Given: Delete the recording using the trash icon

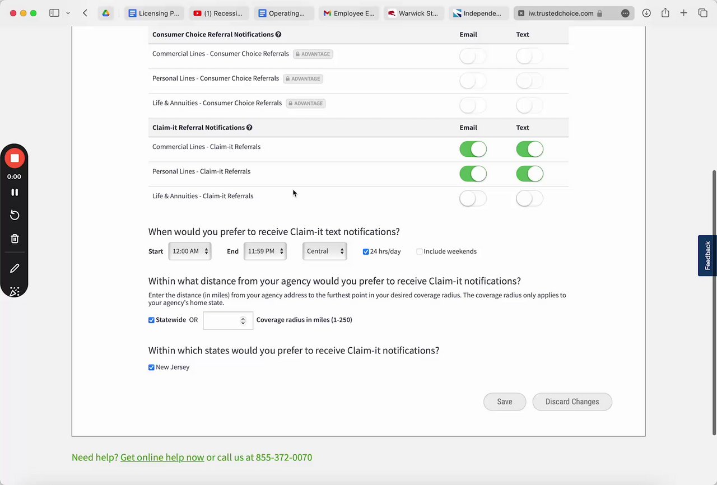Looking at the screenshot, I should [x=15, y=239].
